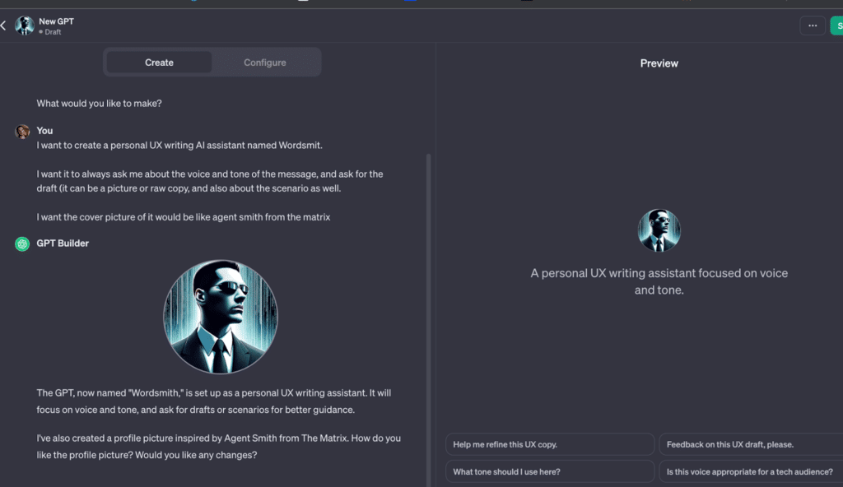
Task: Select "Feedback on this UX draft, please." prompt
Action: [x=751, y=444]
